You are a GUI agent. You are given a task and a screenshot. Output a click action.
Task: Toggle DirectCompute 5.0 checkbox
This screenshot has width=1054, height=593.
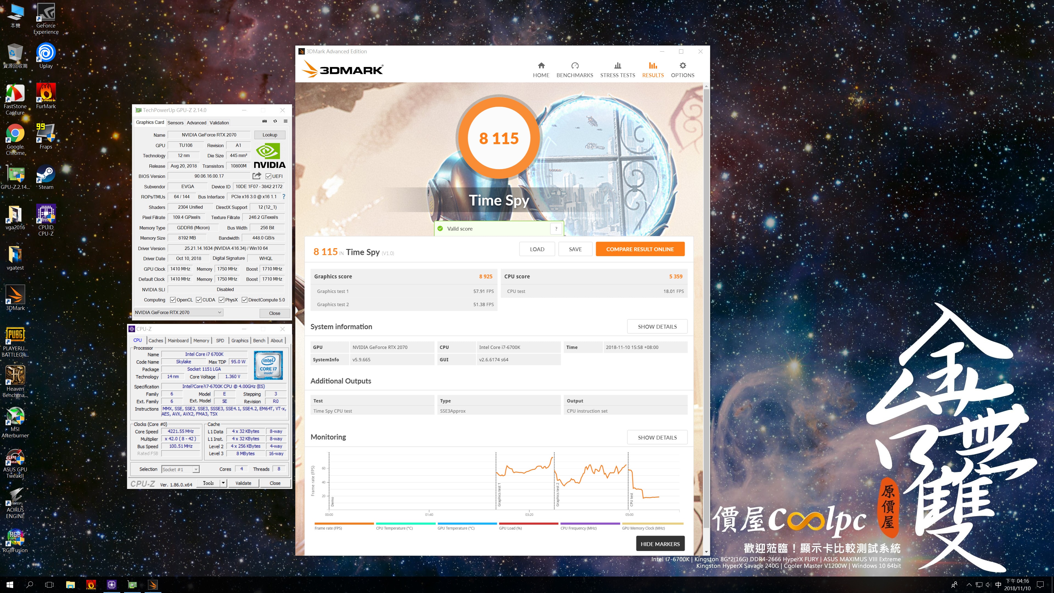[x=244, y=300]
